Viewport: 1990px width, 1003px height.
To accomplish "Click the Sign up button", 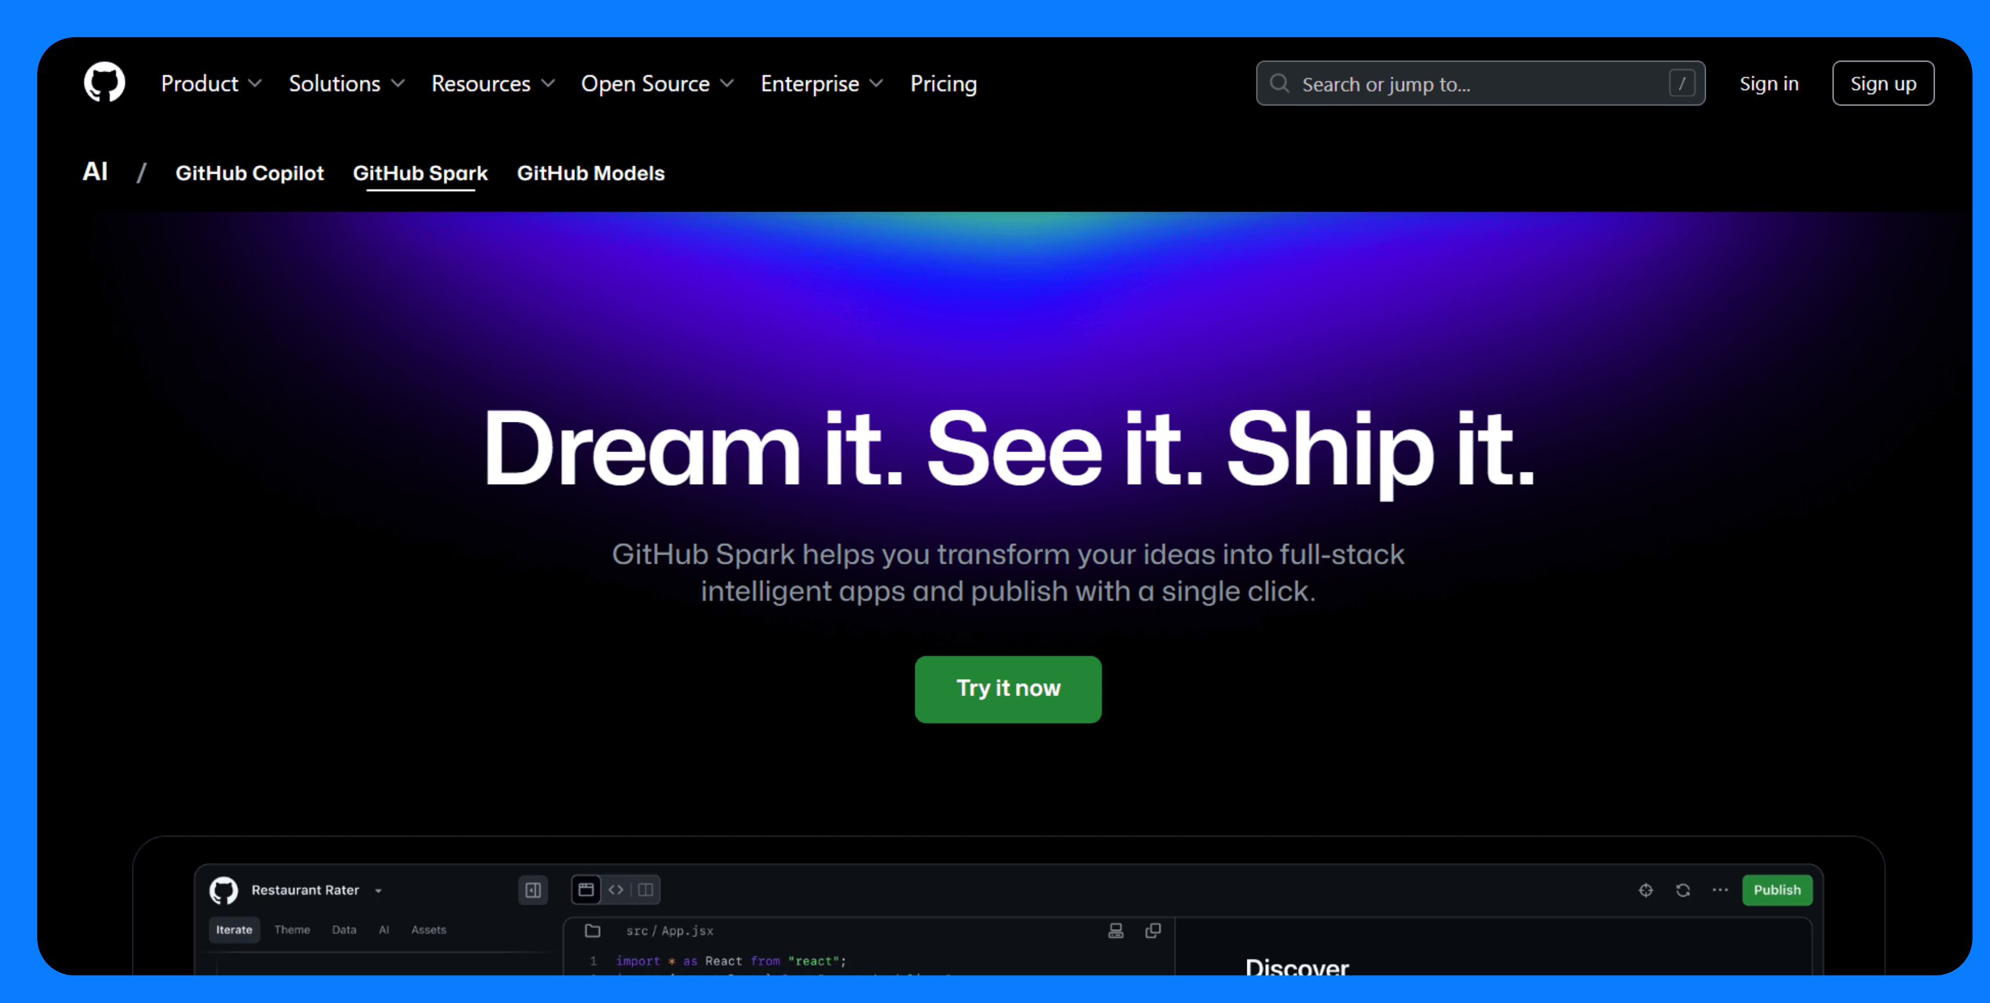I will tap(1882, 84).
